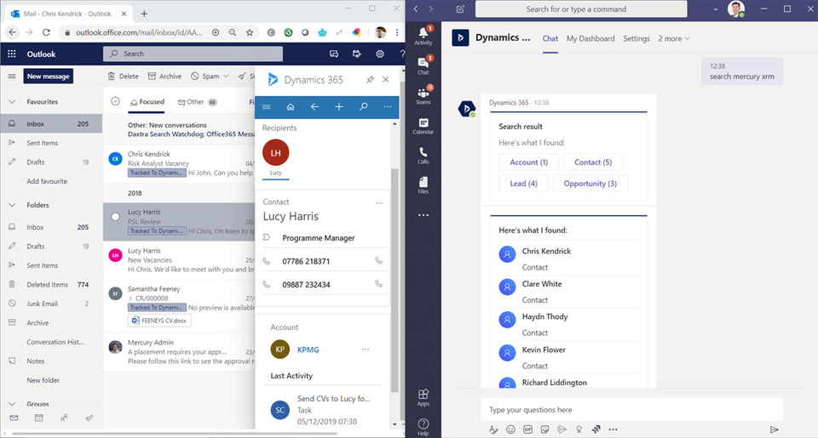Viewport: 818px width, 438px height.
Task: Open the KPMG account link
Action: pos(308,350)
